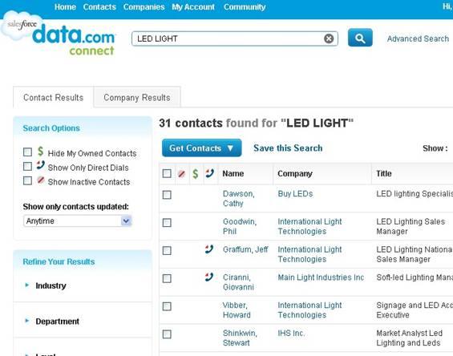Expand the Department refine section
Screen dimensions: 453x356
tap(57, 322)
